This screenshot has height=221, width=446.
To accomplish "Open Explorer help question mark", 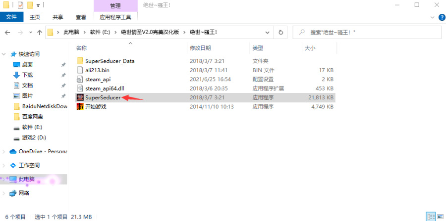I will point(442,17).
